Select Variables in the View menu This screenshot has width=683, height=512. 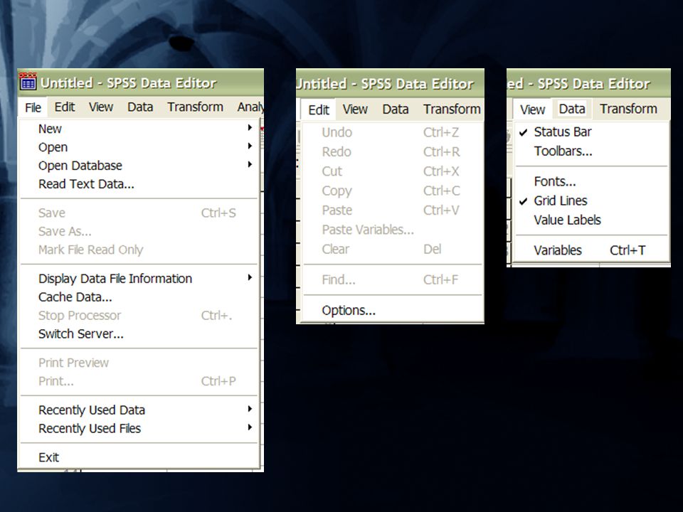pos(591,250)
